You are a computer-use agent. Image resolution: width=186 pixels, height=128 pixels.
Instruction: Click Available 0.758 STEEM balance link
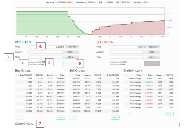coord(118,62)
